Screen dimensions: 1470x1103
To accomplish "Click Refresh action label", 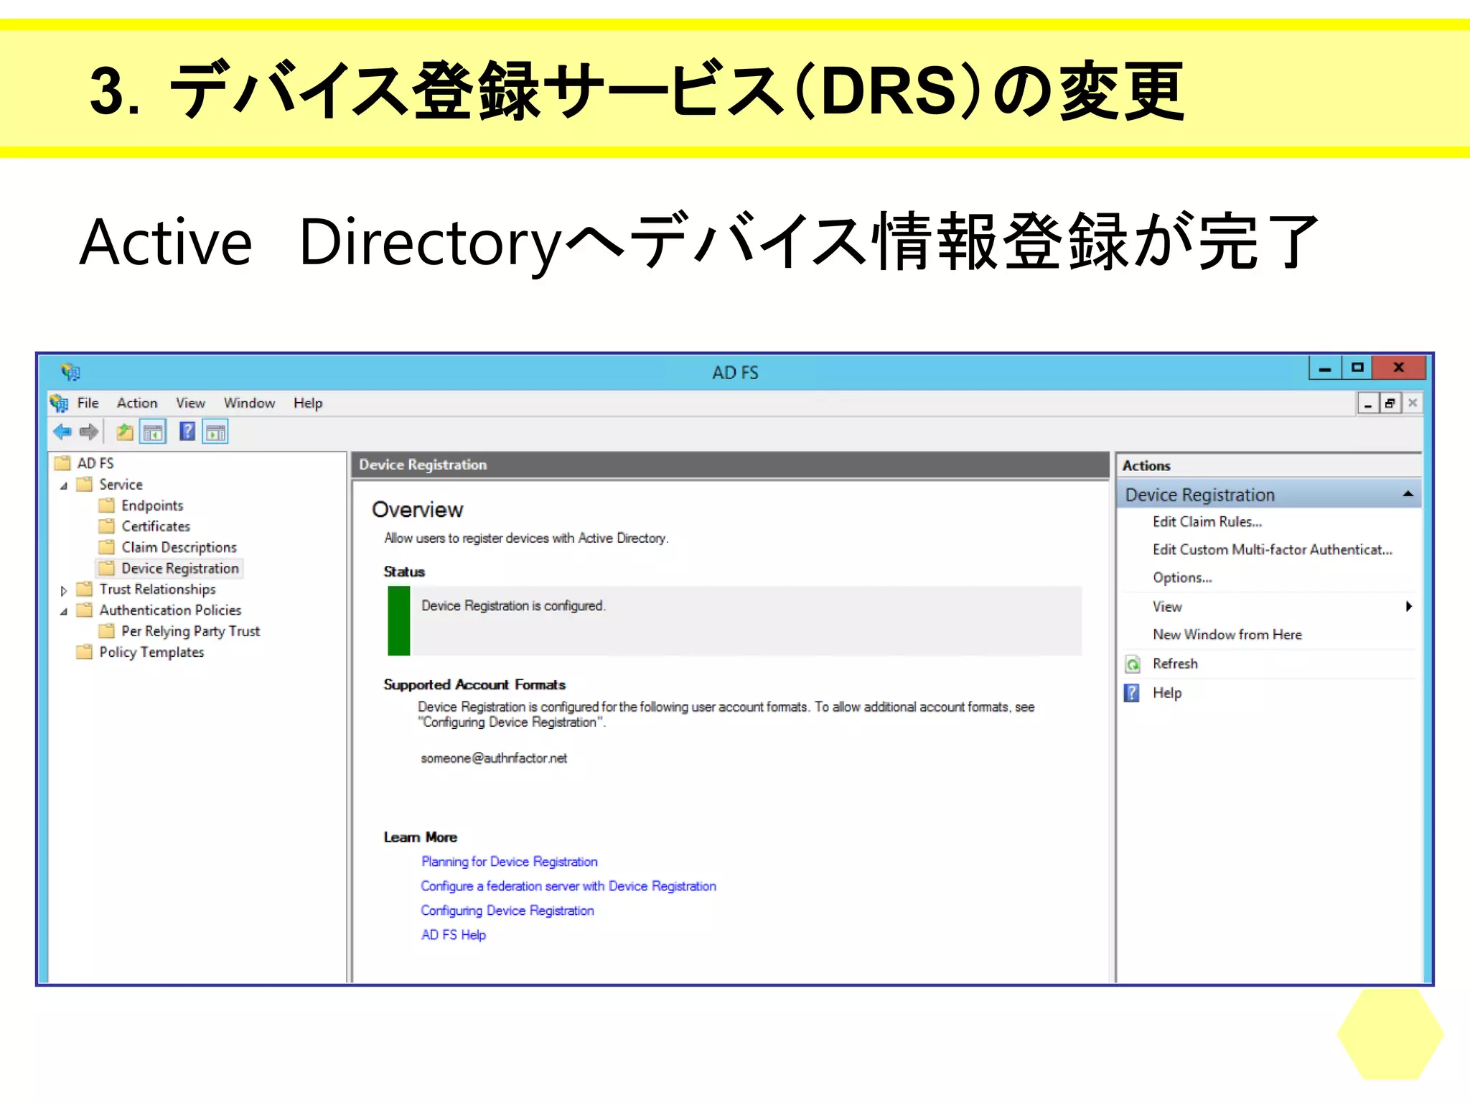I will (x=1175, y=664).
